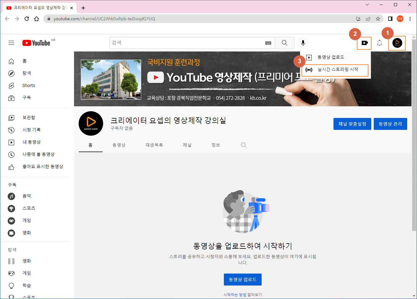Switch to the channel 홈 tab
Image resolution: width=417 pixels, height=299 pixels.
coord(91,145)
